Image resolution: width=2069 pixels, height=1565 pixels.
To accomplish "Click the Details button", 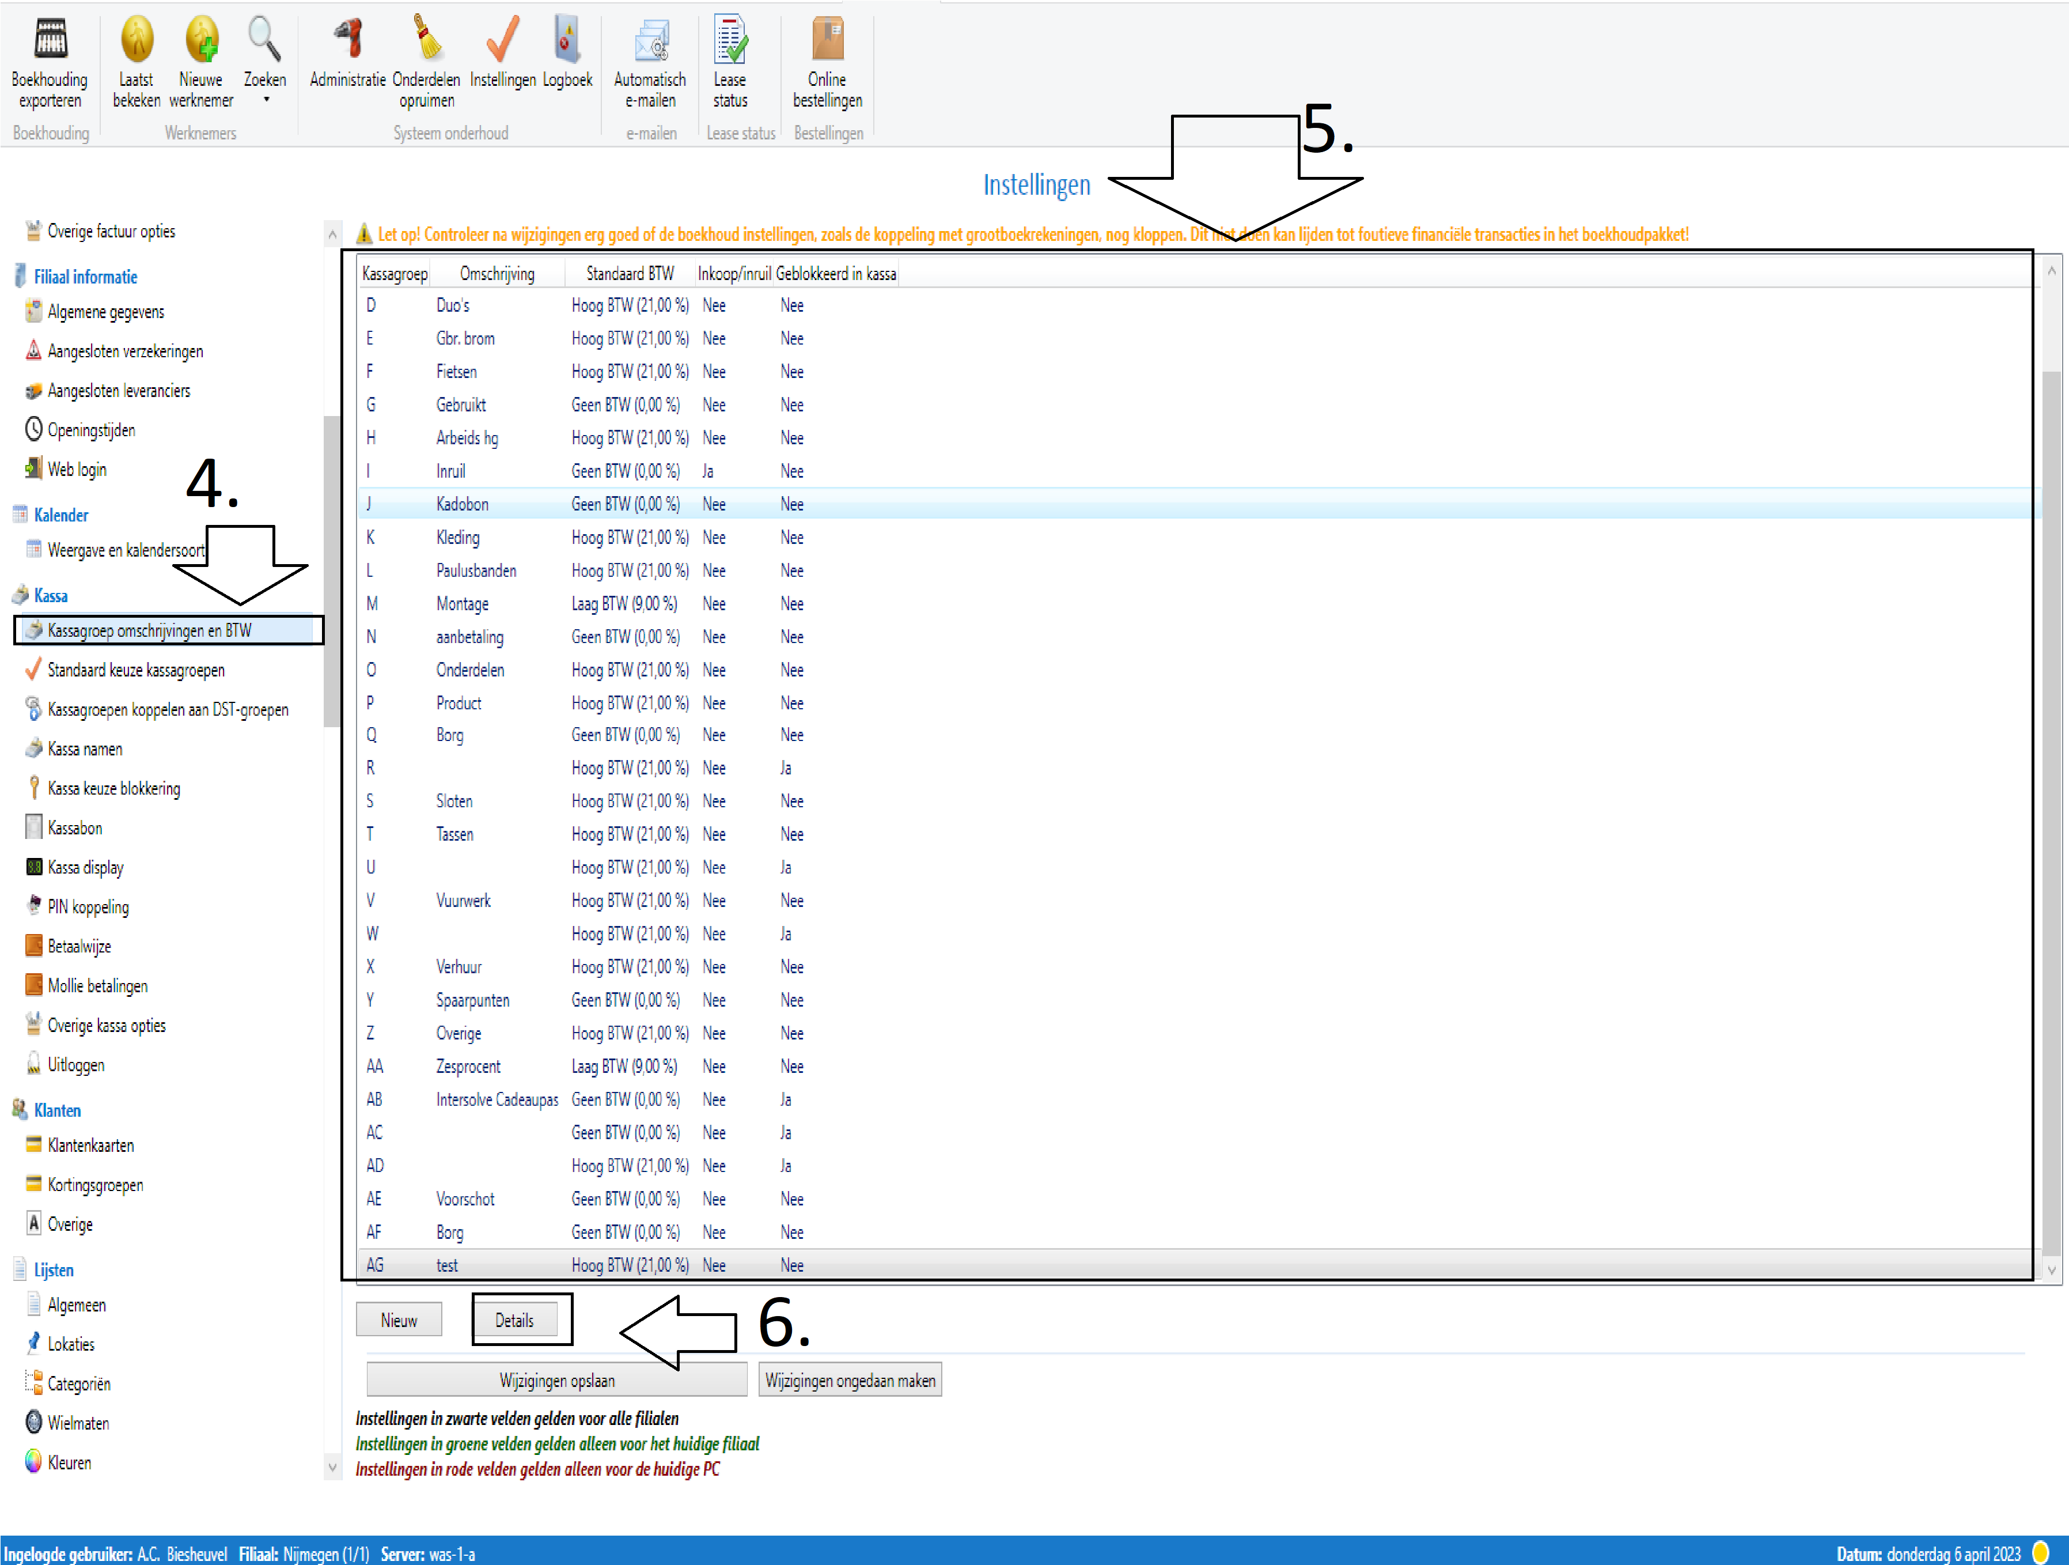I will (514, 1320).
